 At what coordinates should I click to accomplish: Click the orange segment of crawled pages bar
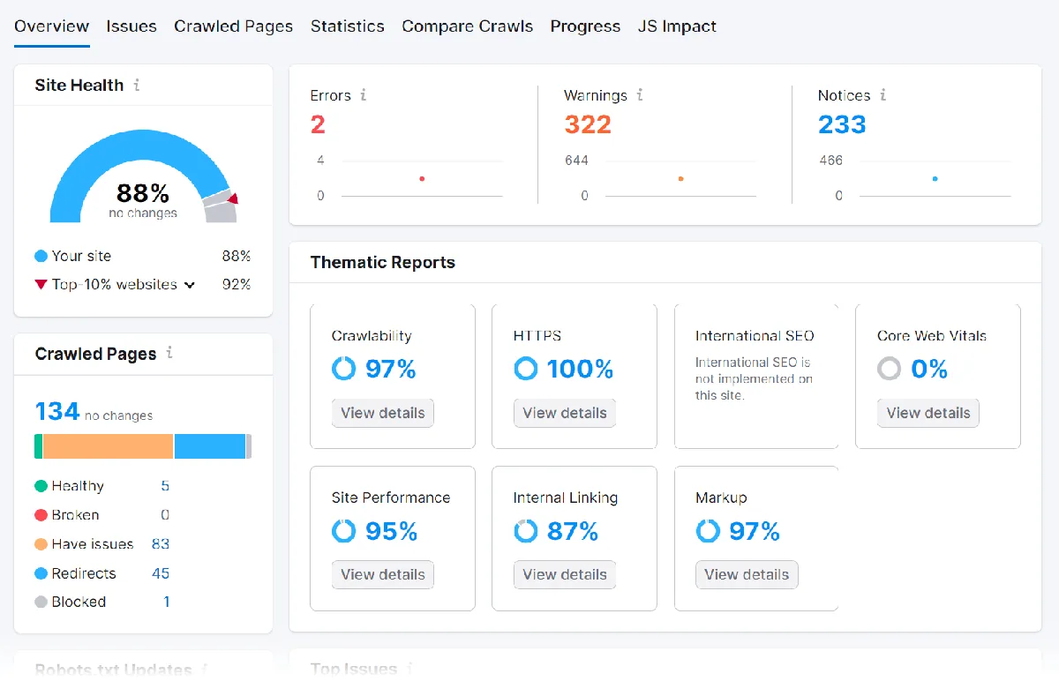coord(108,446)
